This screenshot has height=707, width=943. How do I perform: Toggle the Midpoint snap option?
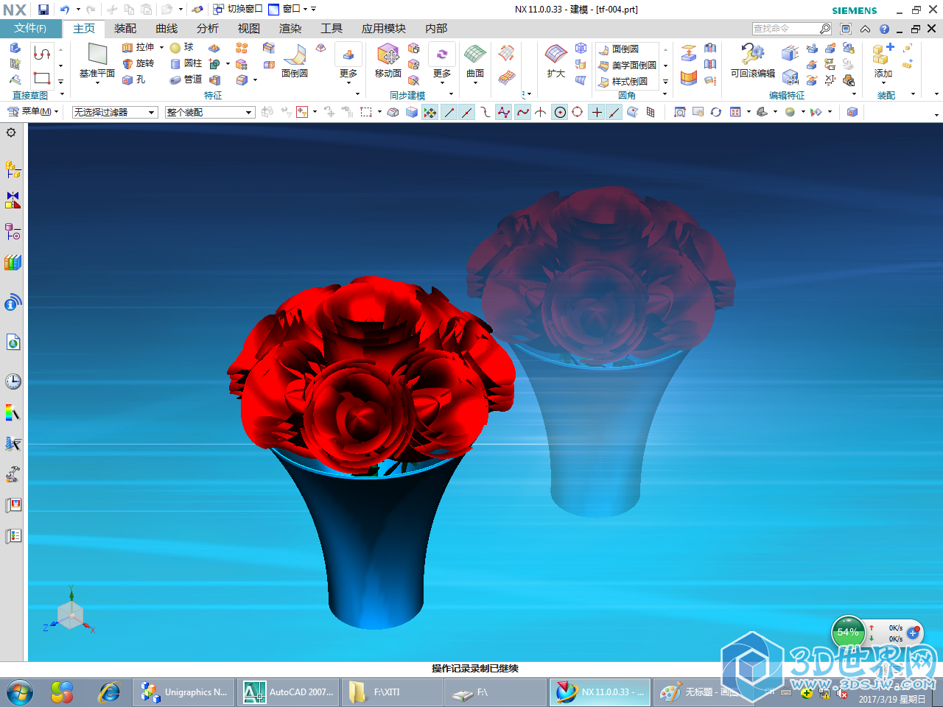467,112
